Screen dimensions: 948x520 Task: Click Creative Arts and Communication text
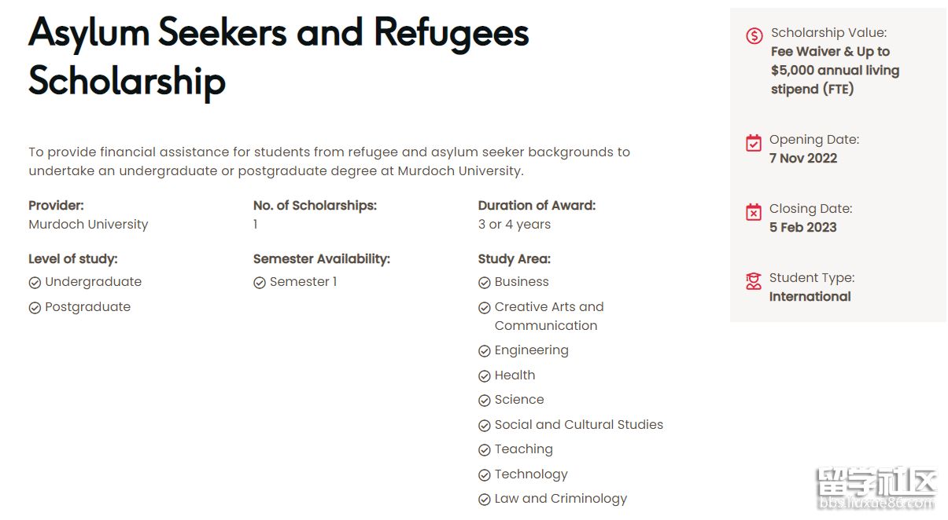(x=548, y=316)
